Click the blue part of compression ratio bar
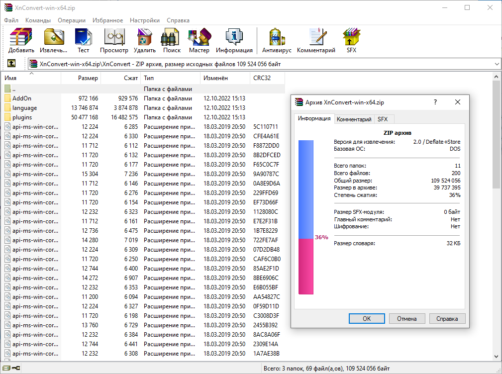502x374 pixels. (x=306, y=189)
